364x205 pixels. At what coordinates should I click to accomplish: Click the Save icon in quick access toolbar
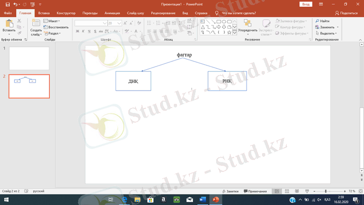click(x=8, y=5)
